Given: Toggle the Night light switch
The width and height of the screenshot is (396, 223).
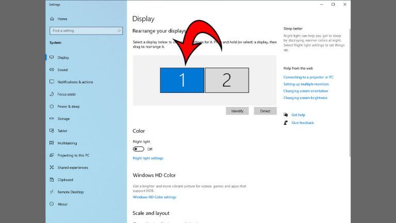Looking at the screenshot, I should [x=138, y=149].
